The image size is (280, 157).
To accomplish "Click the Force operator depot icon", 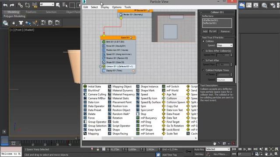I will coord(85,118).
